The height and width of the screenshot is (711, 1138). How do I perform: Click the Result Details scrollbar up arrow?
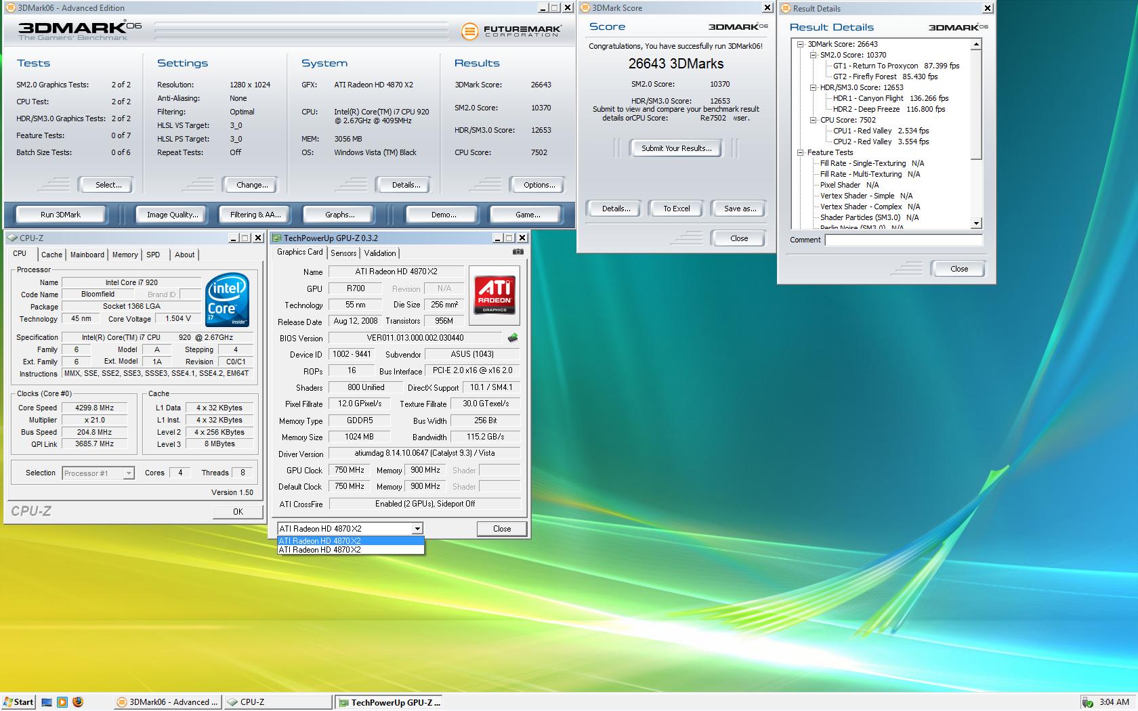(976, 44)
